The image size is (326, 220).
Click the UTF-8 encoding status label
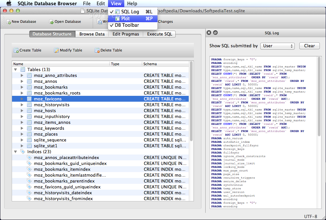coord(311,216)
